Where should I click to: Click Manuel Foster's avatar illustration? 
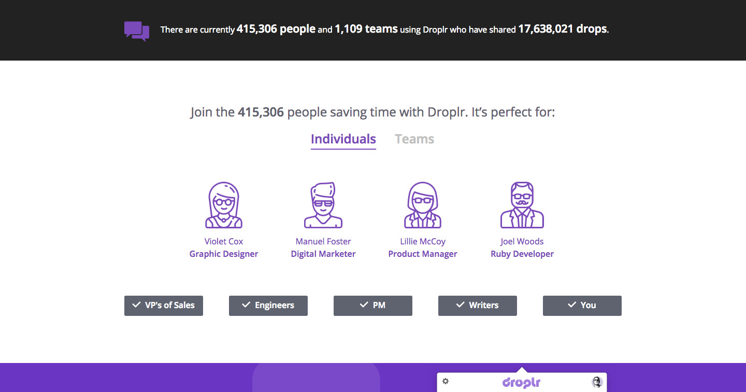[323, 206]
